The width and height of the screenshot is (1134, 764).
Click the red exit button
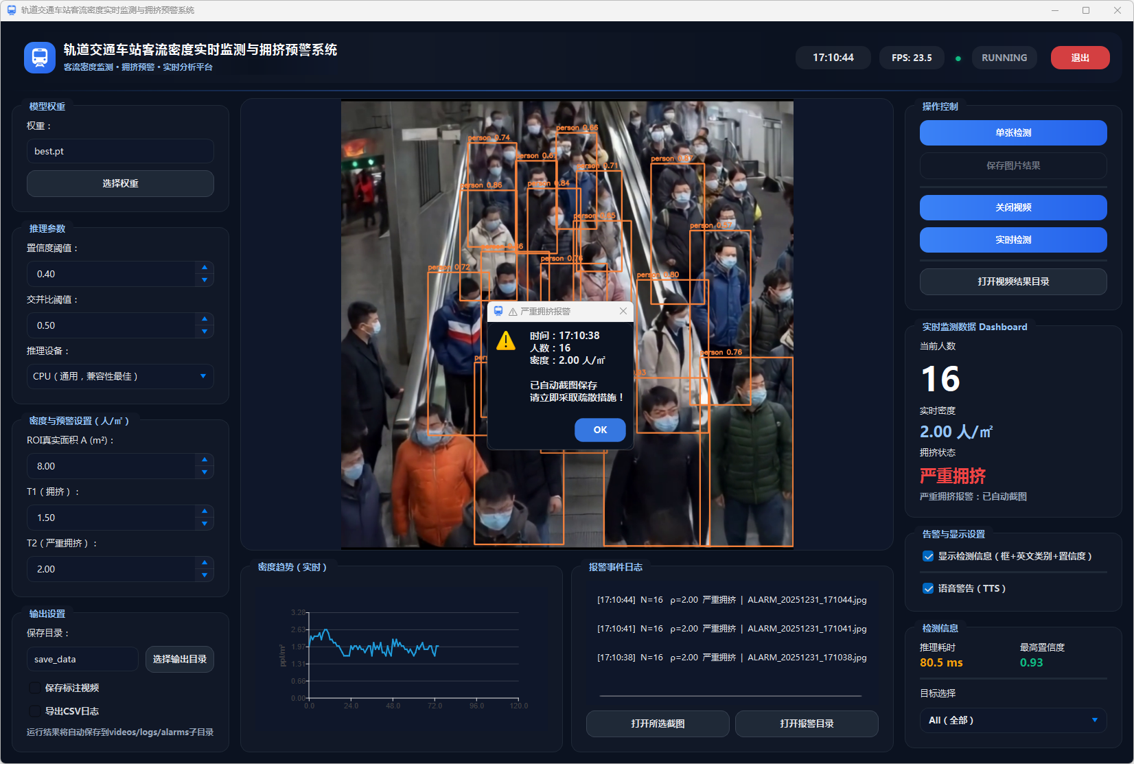coord(1080,58)
